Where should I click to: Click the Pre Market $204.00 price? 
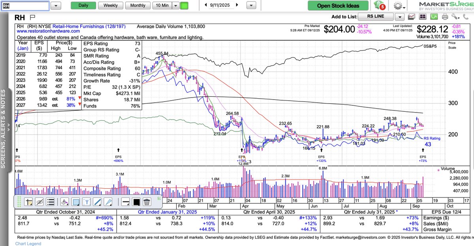click(339, 29)
